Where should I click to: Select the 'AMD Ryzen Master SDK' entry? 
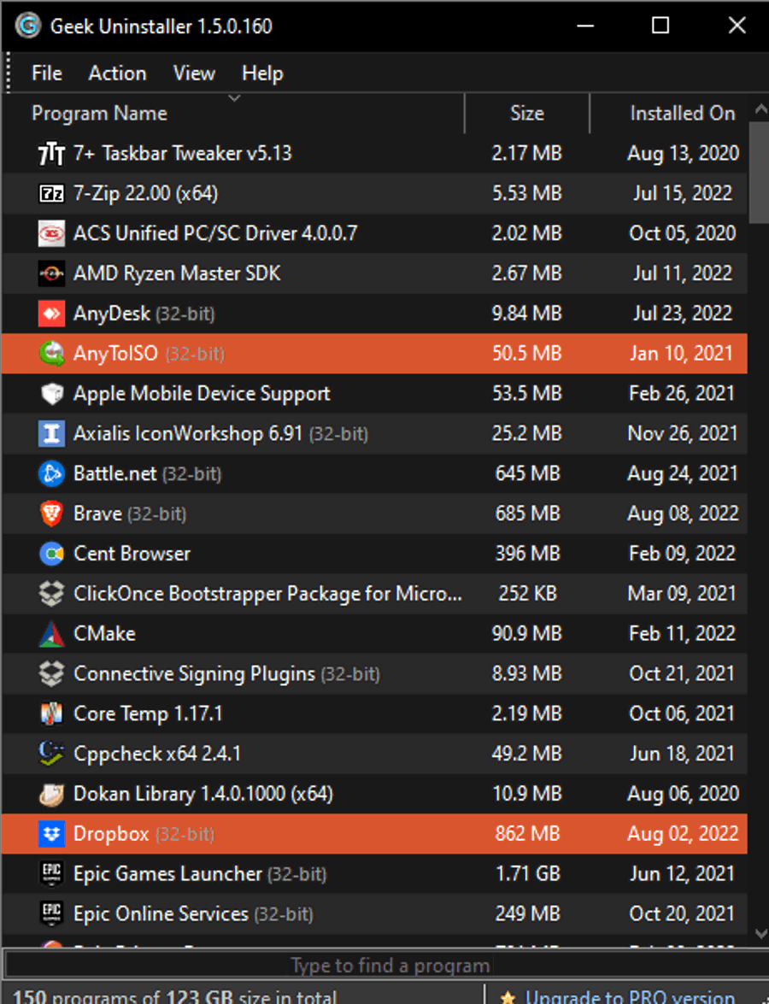[x=177, y=273]
